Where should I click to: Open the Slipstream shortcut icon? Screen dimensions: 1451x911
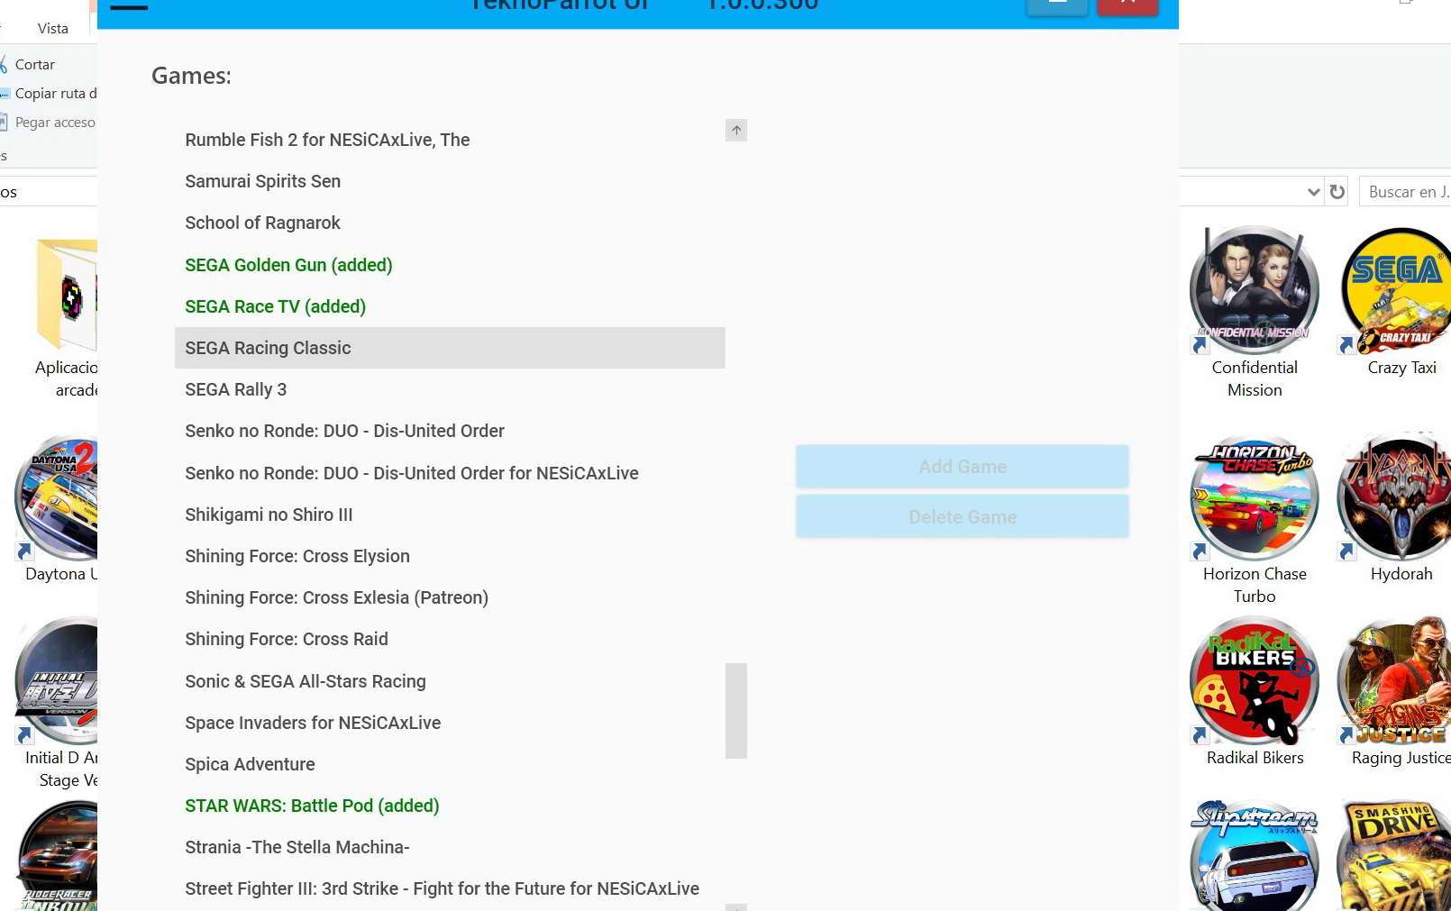point(1255,856)
